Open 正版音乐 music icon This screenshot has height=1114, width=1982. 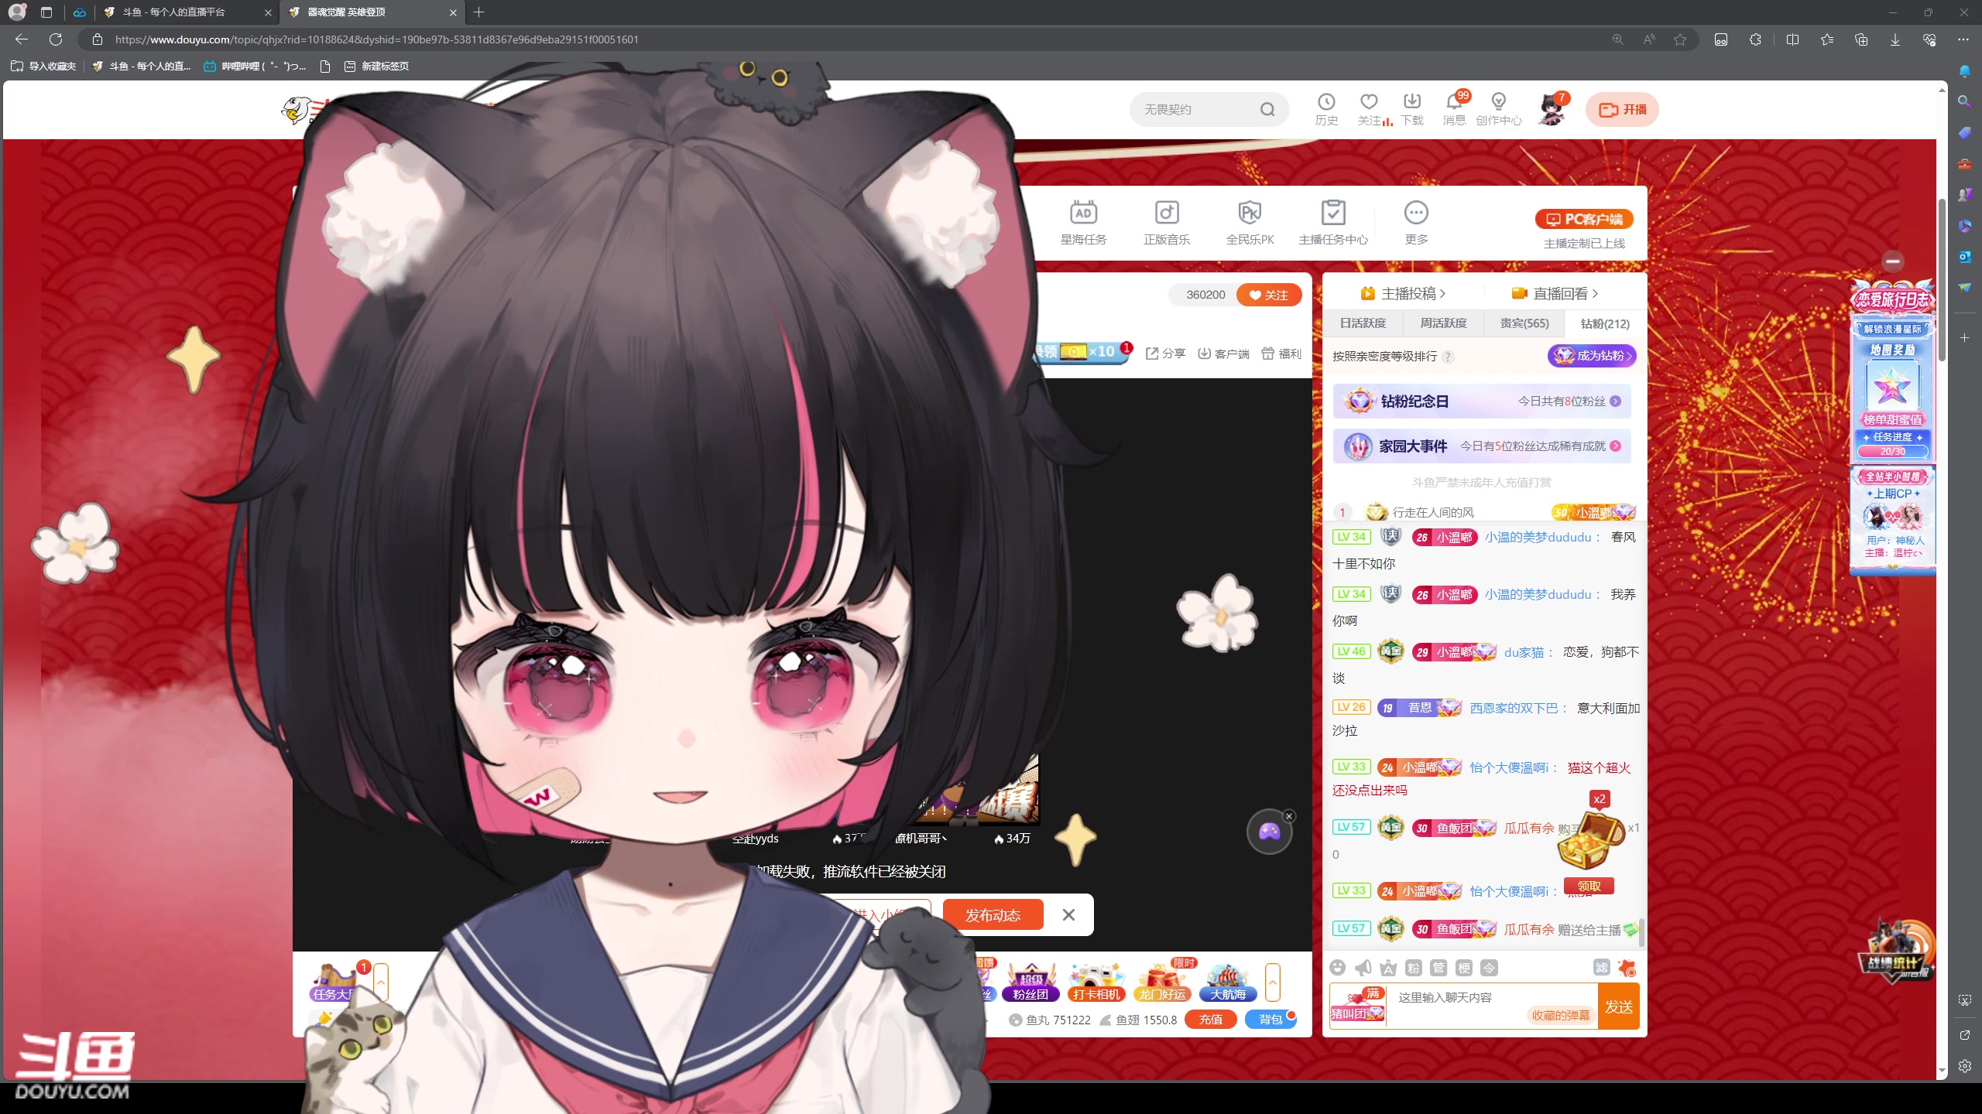point(1167,223)
